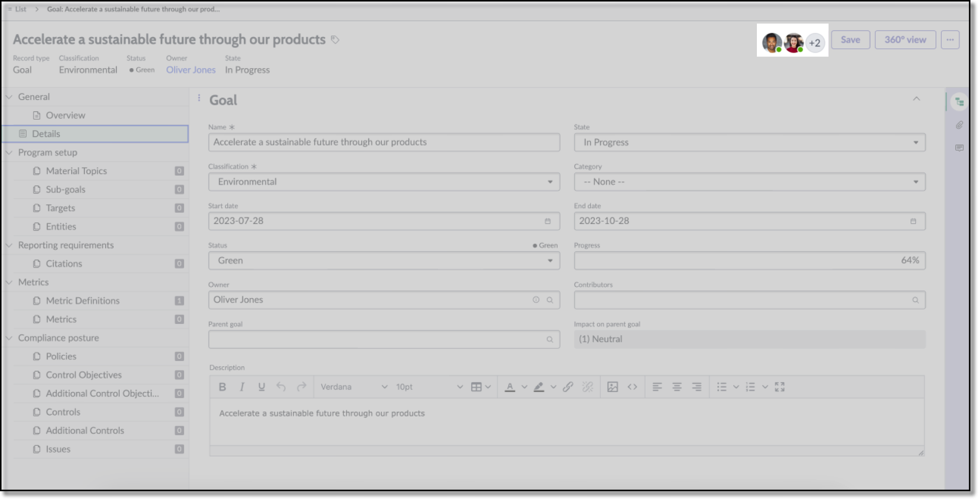Toggle underline formatting in the description

tap(261, 387)
